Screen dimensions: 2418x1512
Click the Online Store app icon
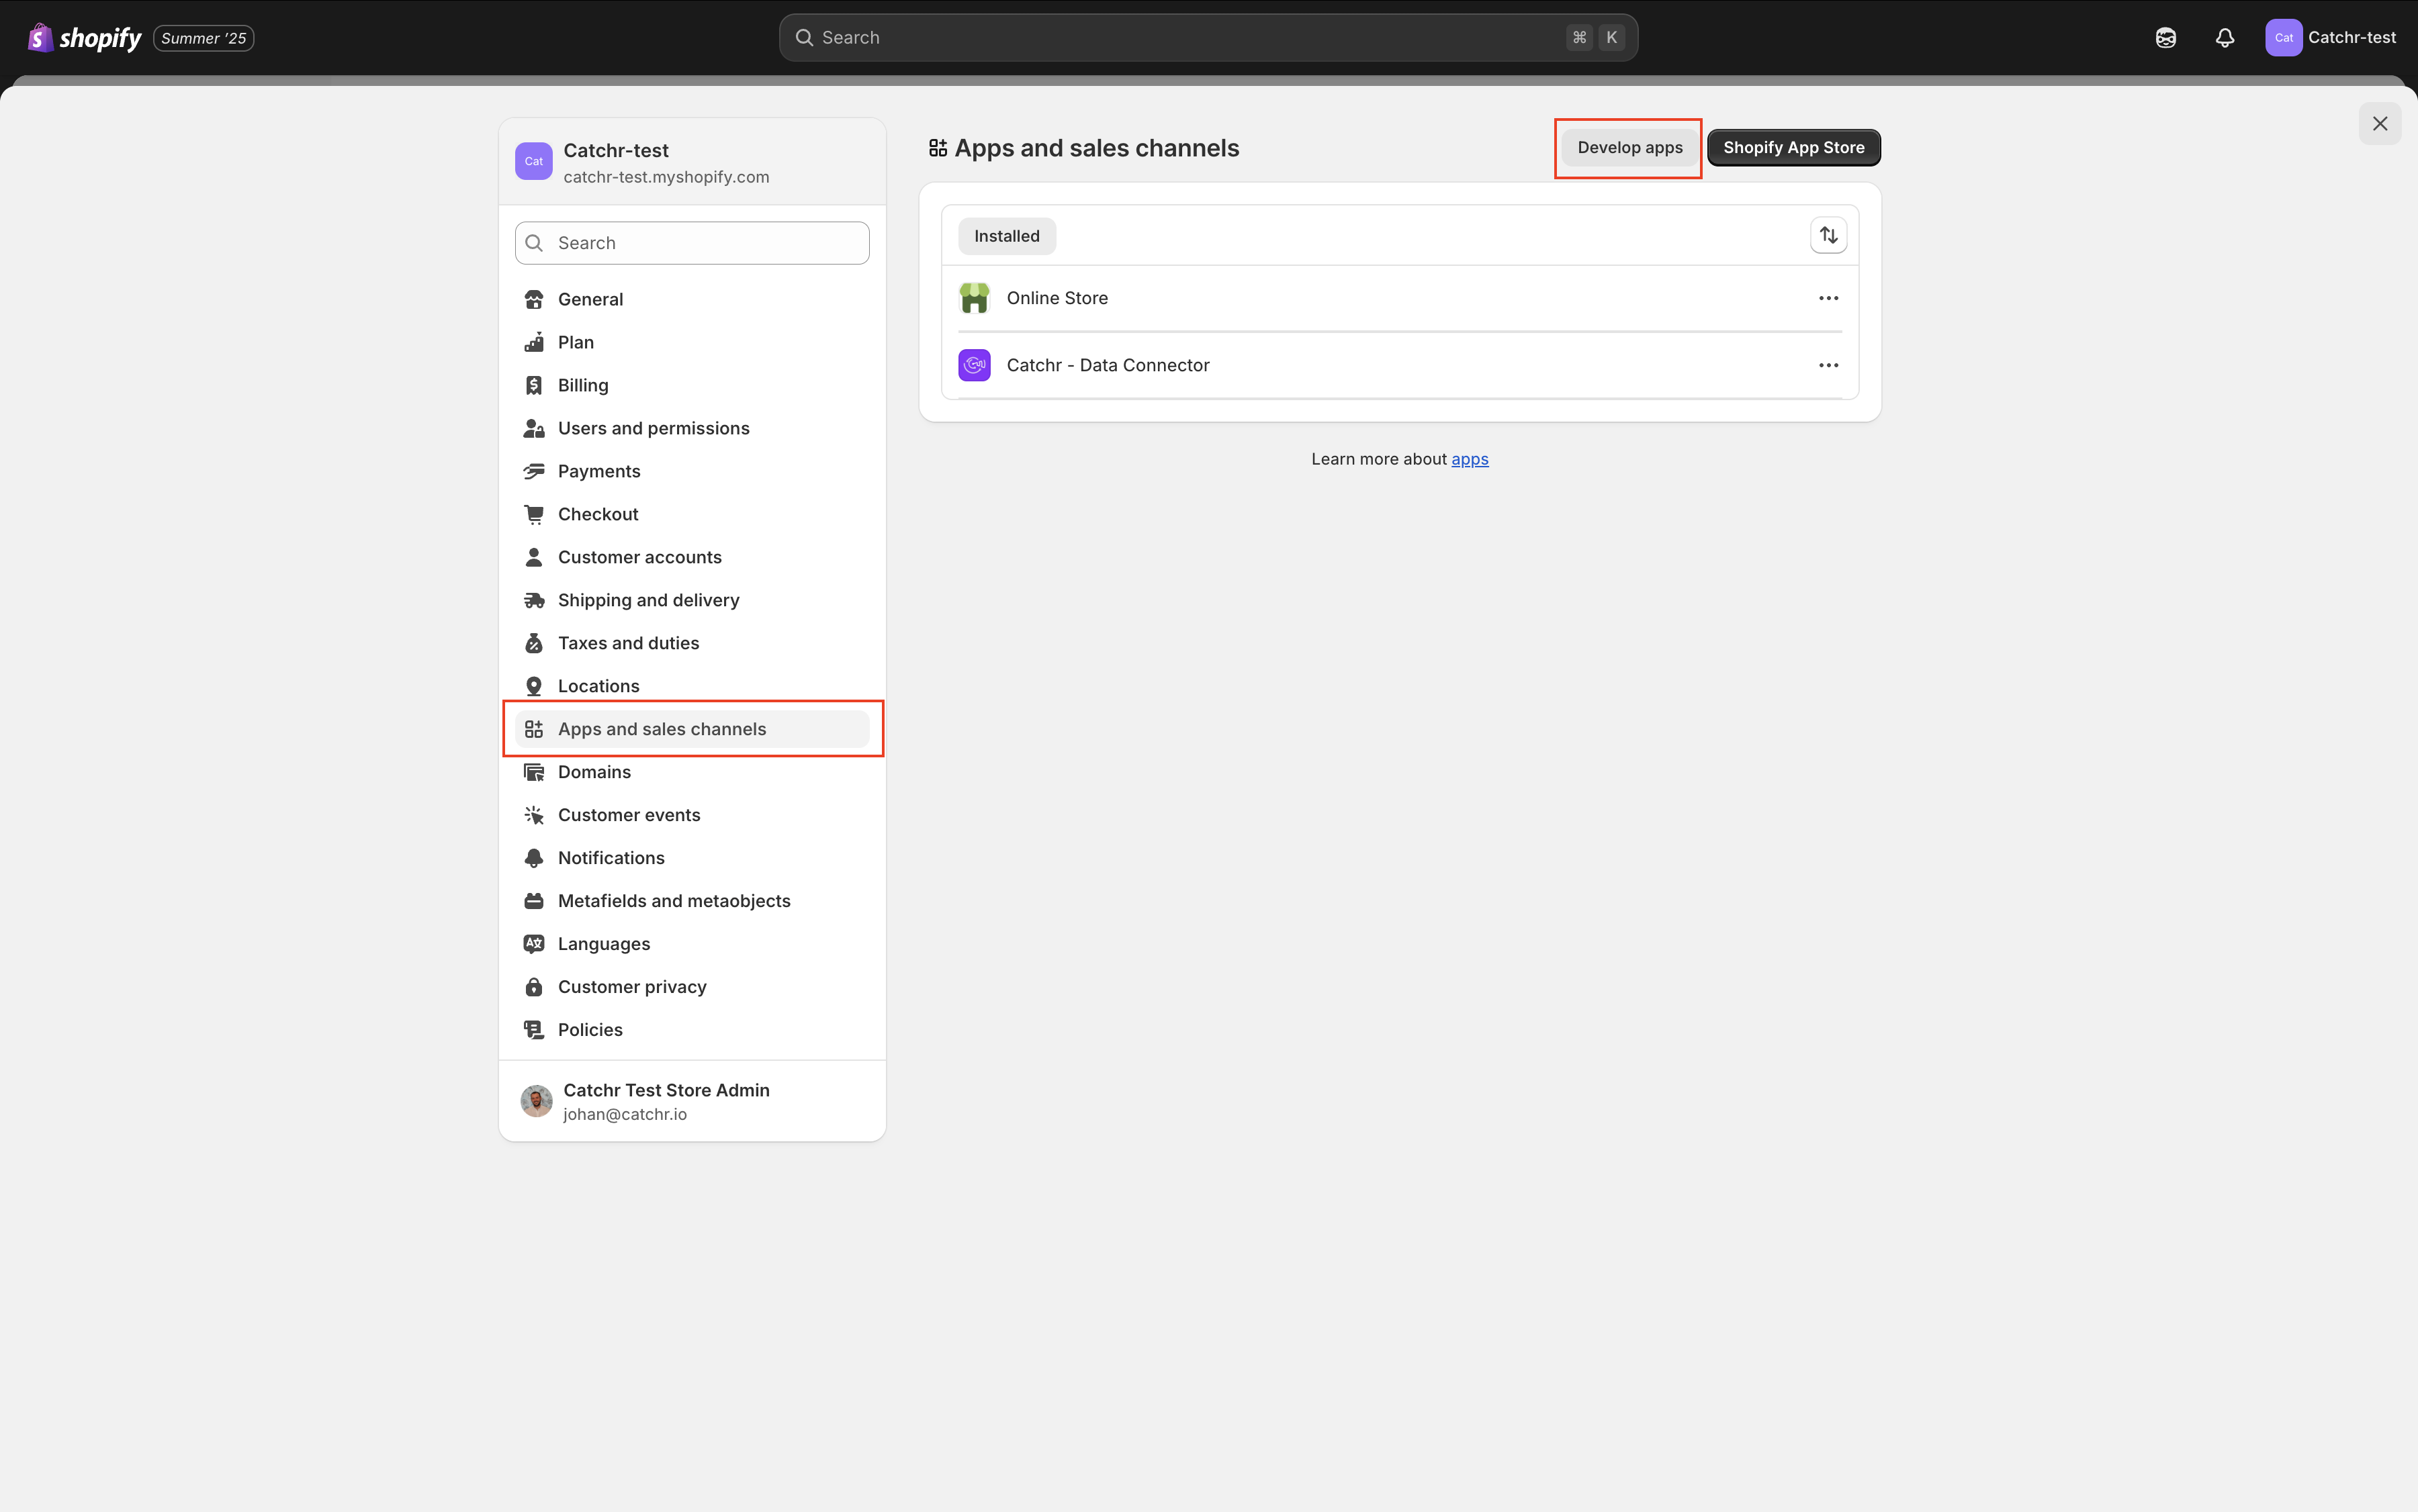(x=975, y=298)
